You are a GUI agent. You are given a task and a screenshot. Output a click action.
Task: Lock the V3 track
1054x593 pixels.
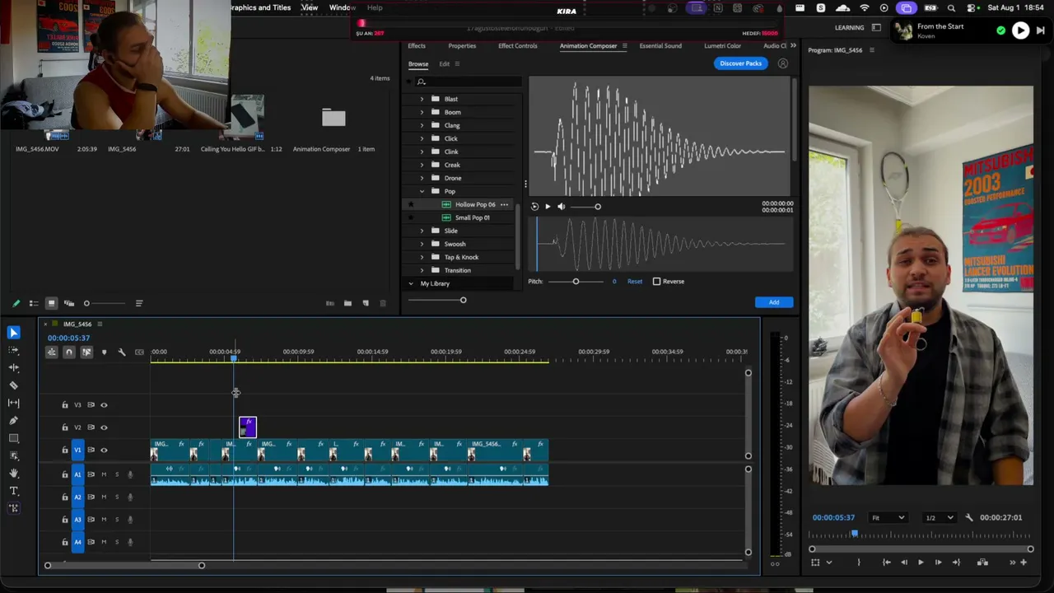[65, 405]
